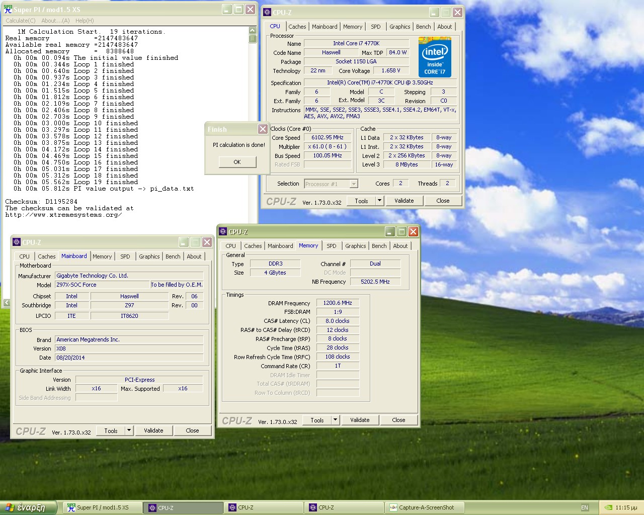Click the BIOS date 08/20/2014

(x=129, y=358)
